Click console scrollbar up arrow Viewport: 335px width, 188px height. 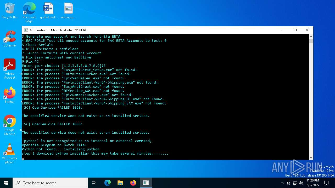point(311,37)
